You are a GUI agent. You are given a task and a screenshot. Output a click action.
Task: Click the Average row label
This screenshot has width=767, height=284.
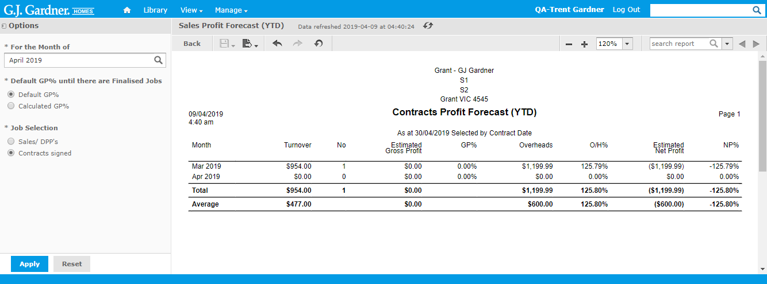[205, 204]
